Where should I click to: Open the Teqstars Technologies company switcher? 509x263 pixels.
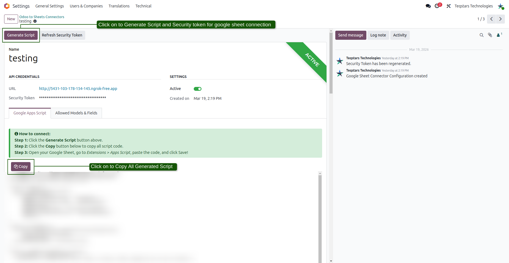tap(474, 6)
